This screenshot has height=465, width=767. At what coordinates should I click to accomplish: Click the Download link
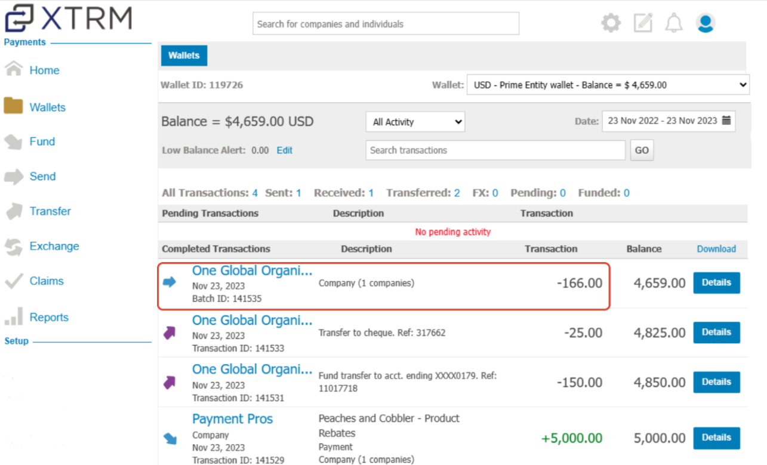(x=716, y=249)
